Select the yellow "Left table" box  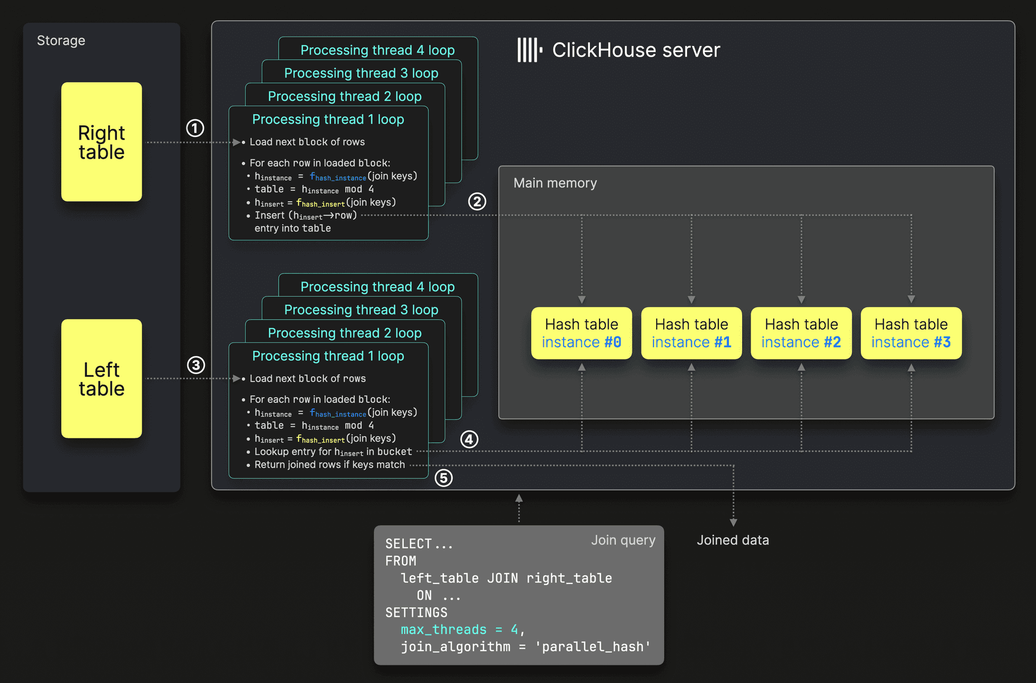click(x=102, y=379)
